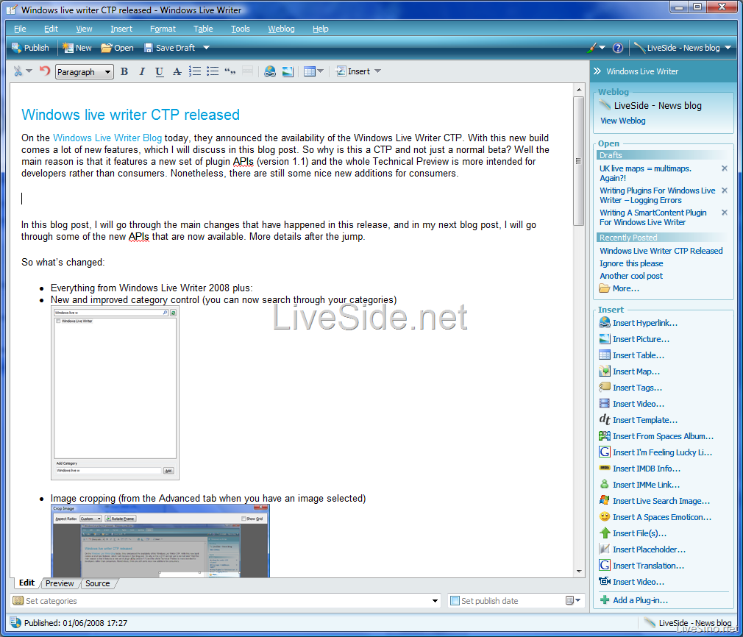Image resolution: width=743 pixels, height=637 pixels.
Task: Open the Tools menu
Action: 241,29
